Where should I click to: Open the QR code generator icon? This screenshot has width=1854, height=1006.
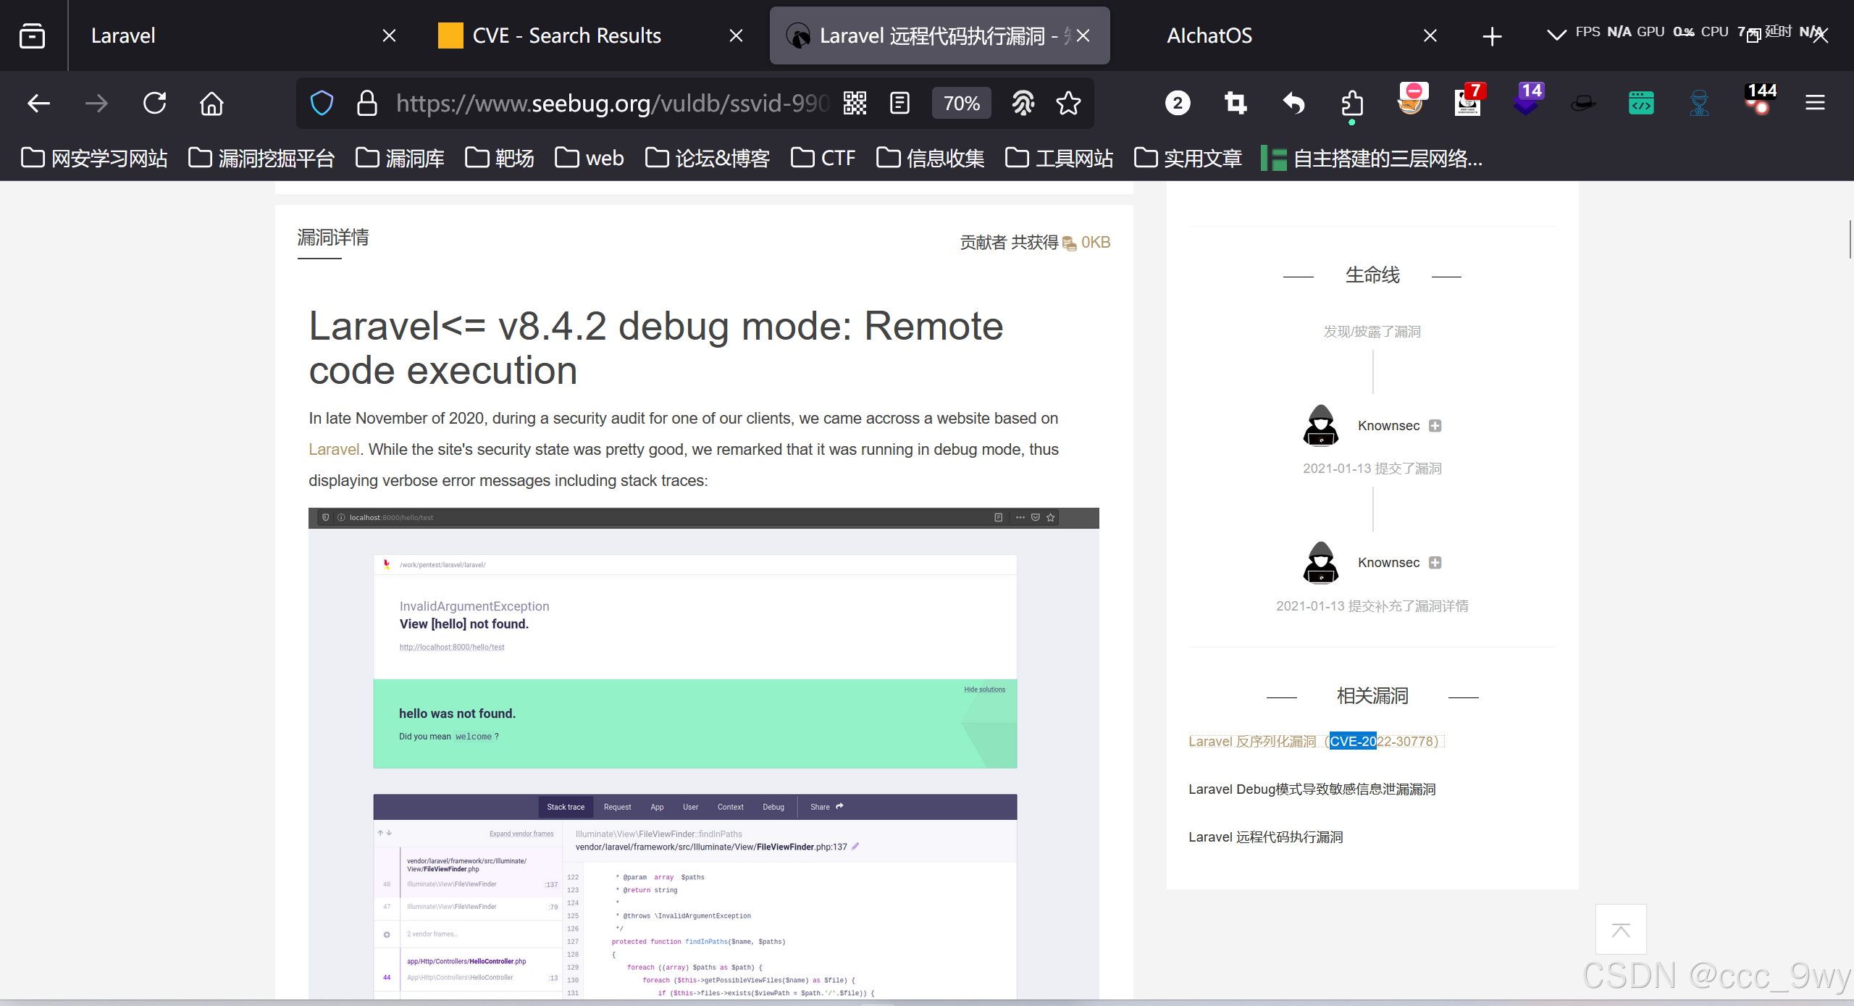click(x=855, y=104)
